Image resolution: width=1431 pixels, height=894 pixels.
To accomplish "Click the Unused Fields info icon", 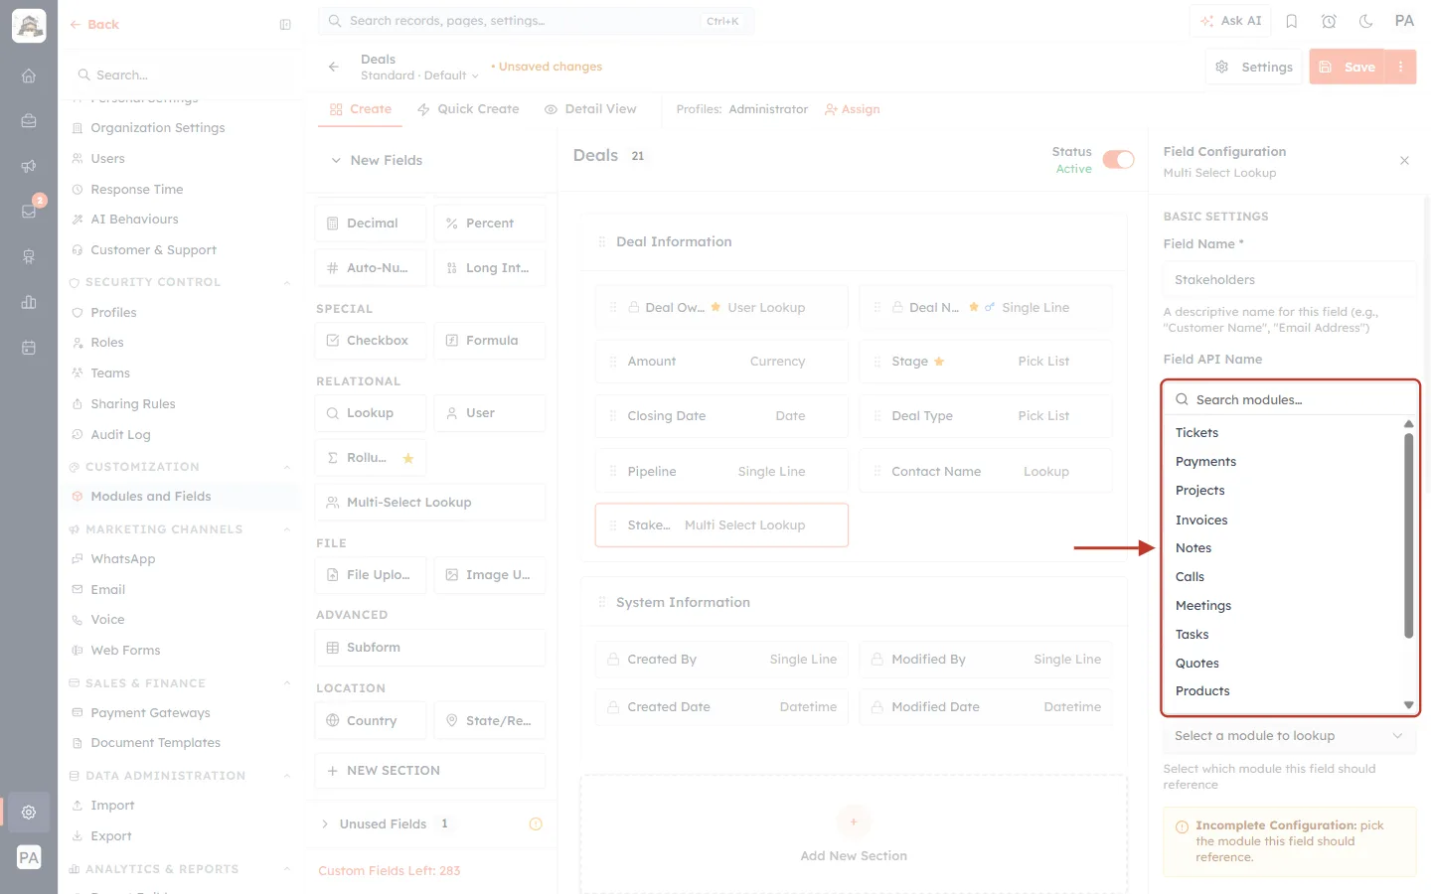I will coord(536,823).
